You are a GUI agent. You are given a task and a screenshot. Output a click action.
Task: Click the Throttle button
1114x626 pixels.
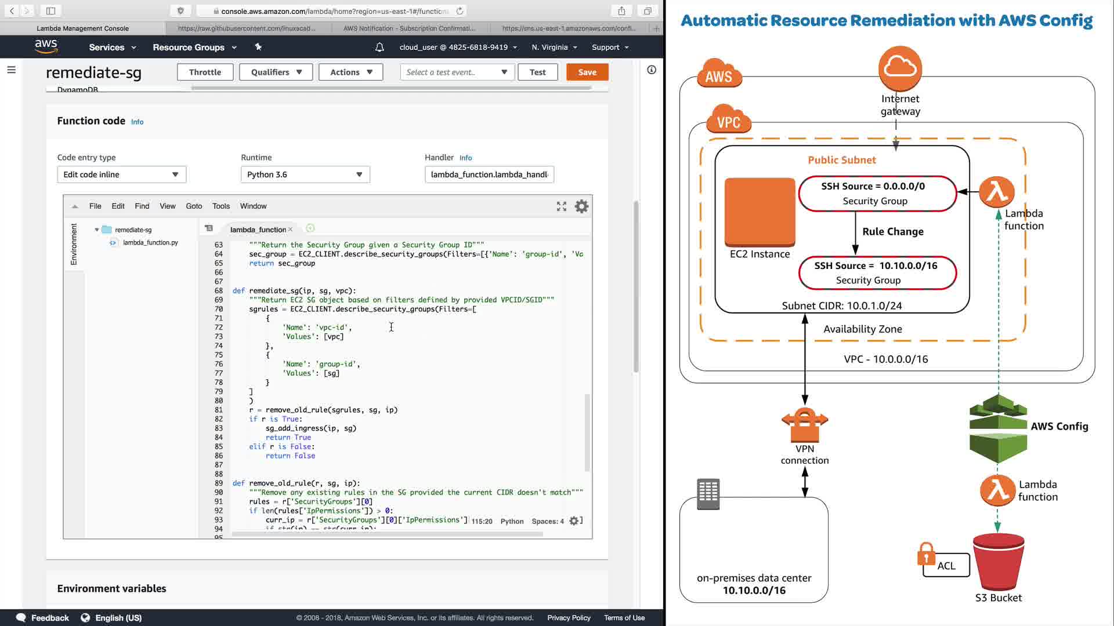point(205,72)
